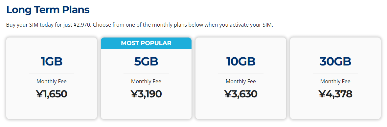Select the 10GB plan card
387x127 pixels.
240,78
